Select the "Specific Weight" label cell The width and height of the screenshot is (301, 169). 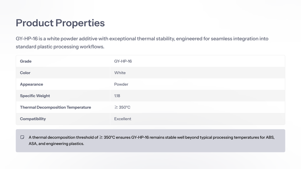[x=35, y=96]
